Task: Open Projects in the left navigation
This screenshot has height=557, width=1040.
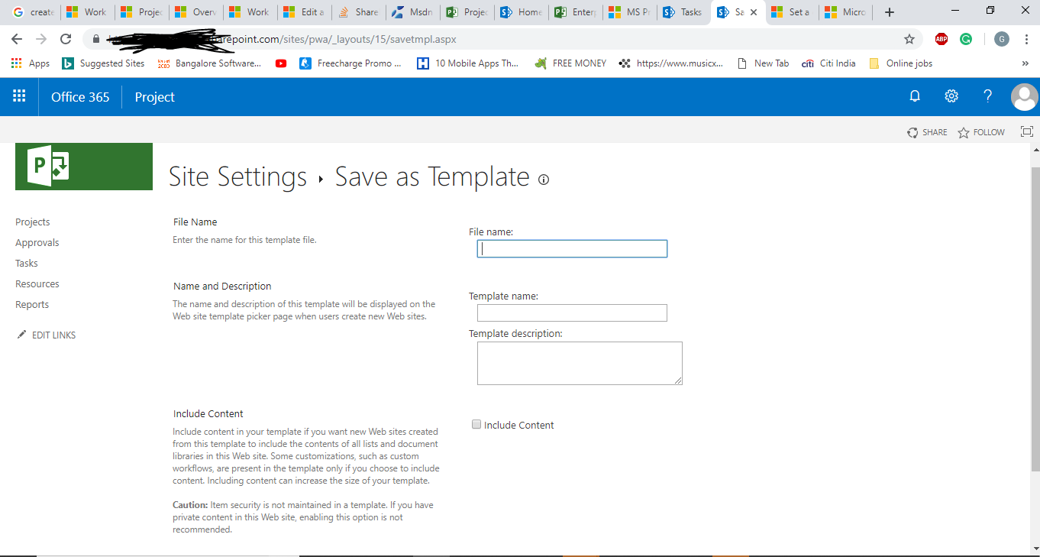Action: pyautogui.click(x=33, y=222)
